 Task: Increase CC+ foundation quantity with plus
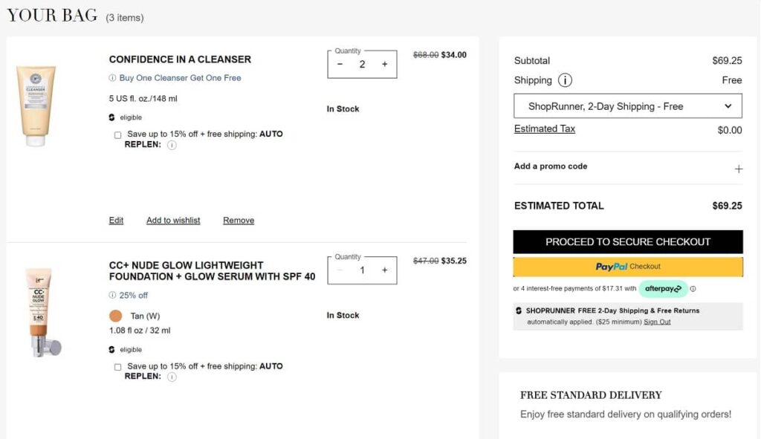[x=384, y=270]
